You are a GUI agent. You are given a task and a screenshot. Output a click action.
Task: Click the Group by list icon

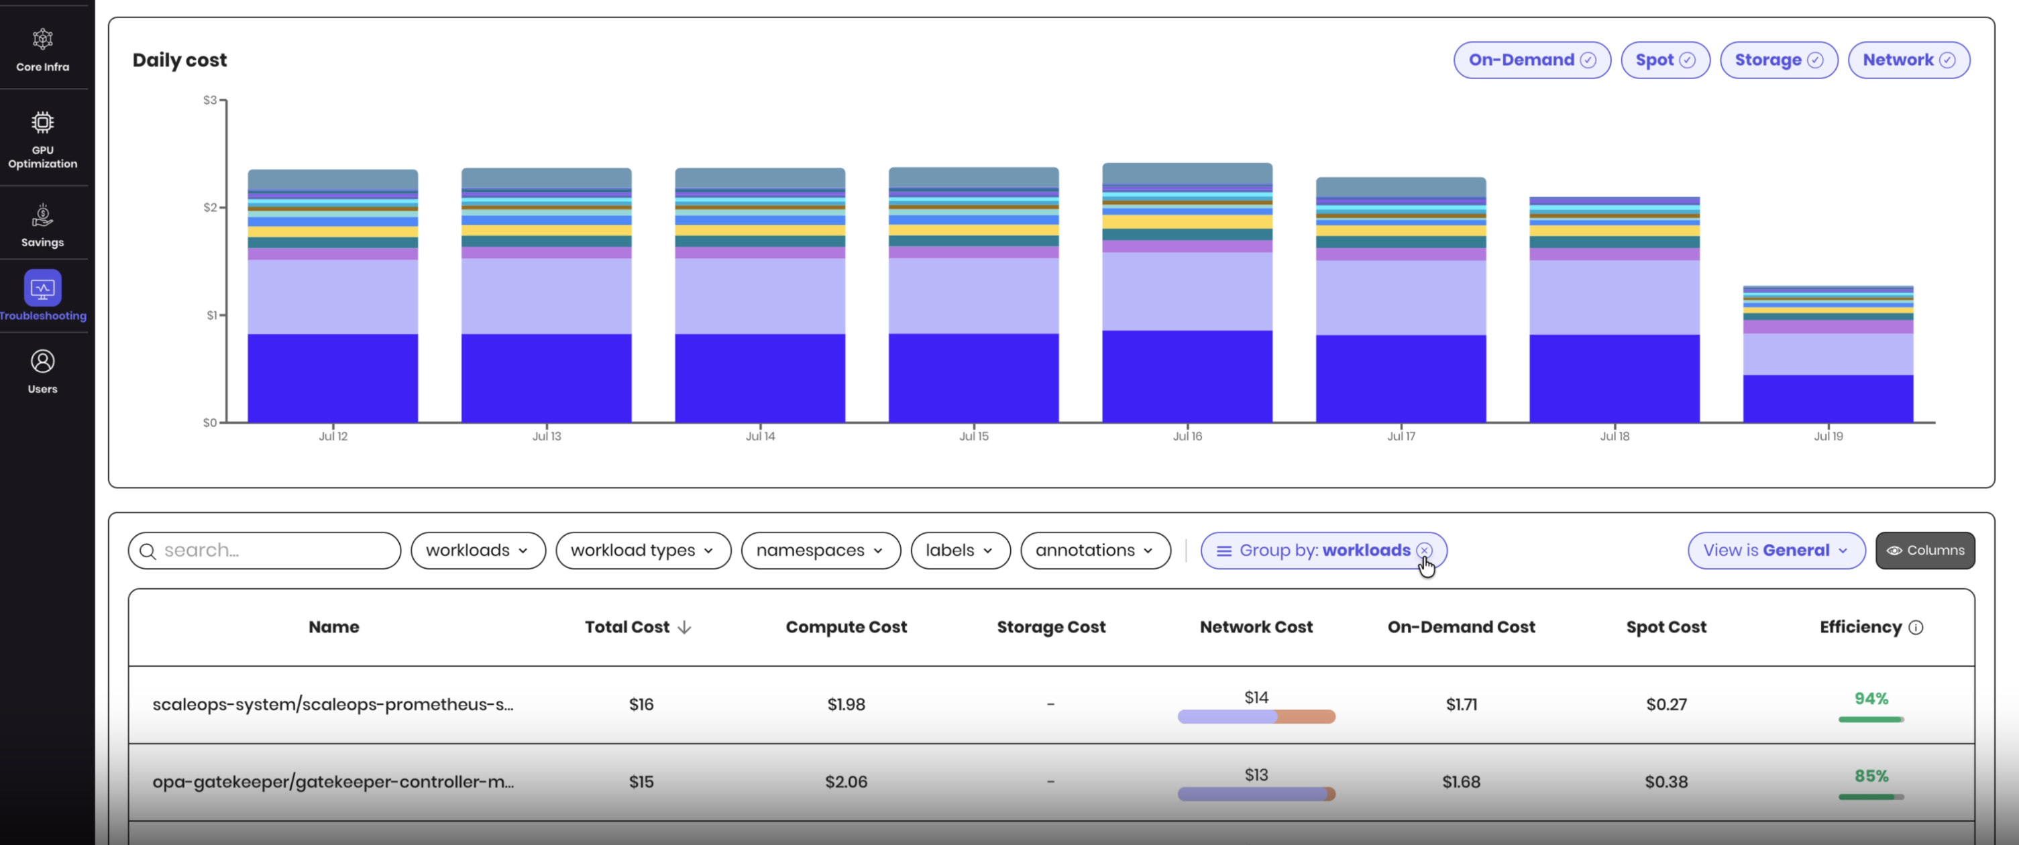[1223, 551]
